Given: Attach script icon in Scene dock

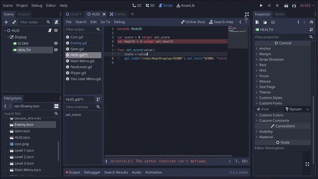Looking at the screenshot, I should tap(56, 22).
